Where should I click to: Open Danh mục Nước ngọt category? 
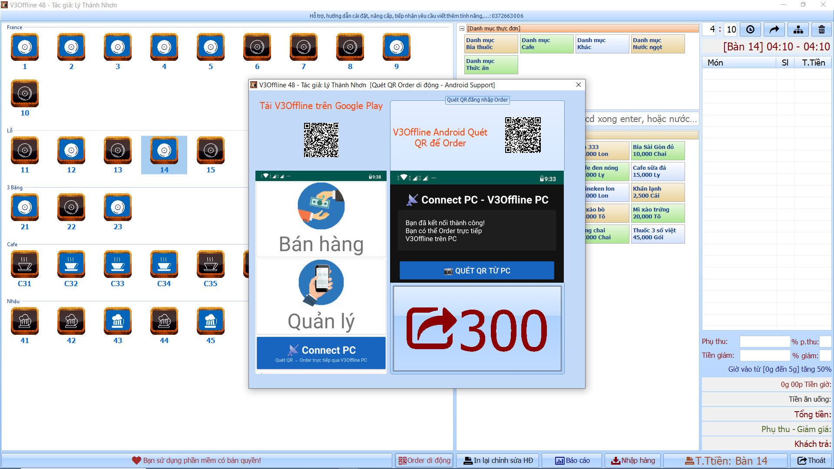(658, 44)
